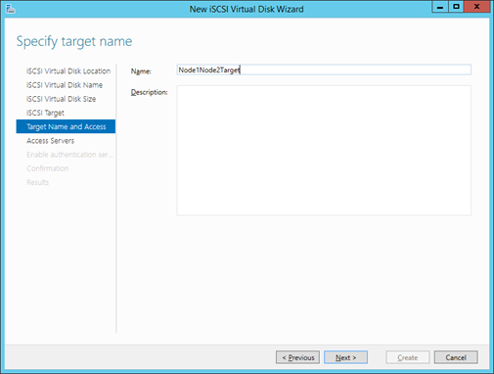Open the Access Servers step

[51, 141]
